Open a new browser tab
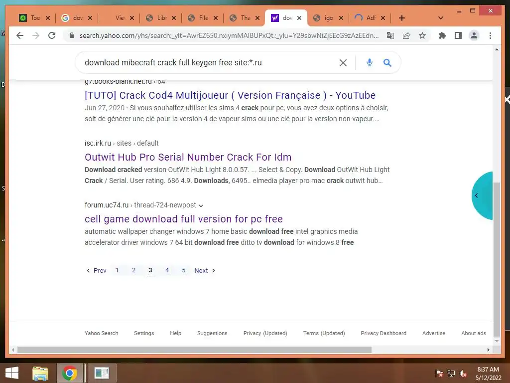510x383 pixels. pyautogui.click(x=402, y=18)
